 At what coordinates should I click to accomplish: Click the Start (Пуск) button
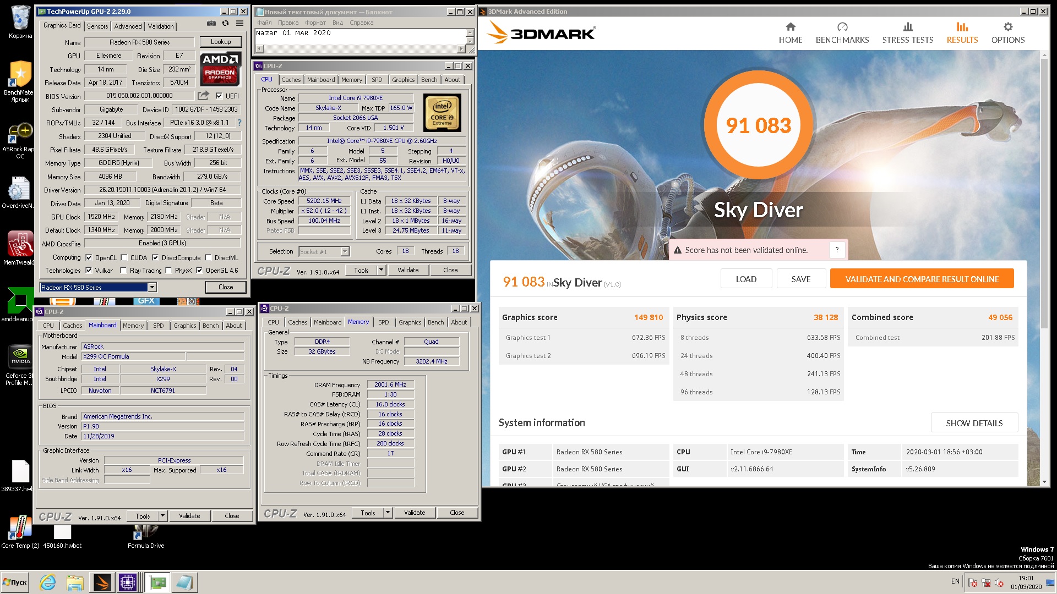[16, 582]
